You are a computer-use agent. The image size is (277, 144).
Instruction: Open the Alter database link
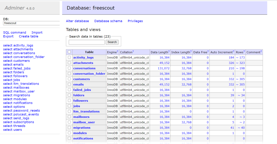click(x=77, y=21)
